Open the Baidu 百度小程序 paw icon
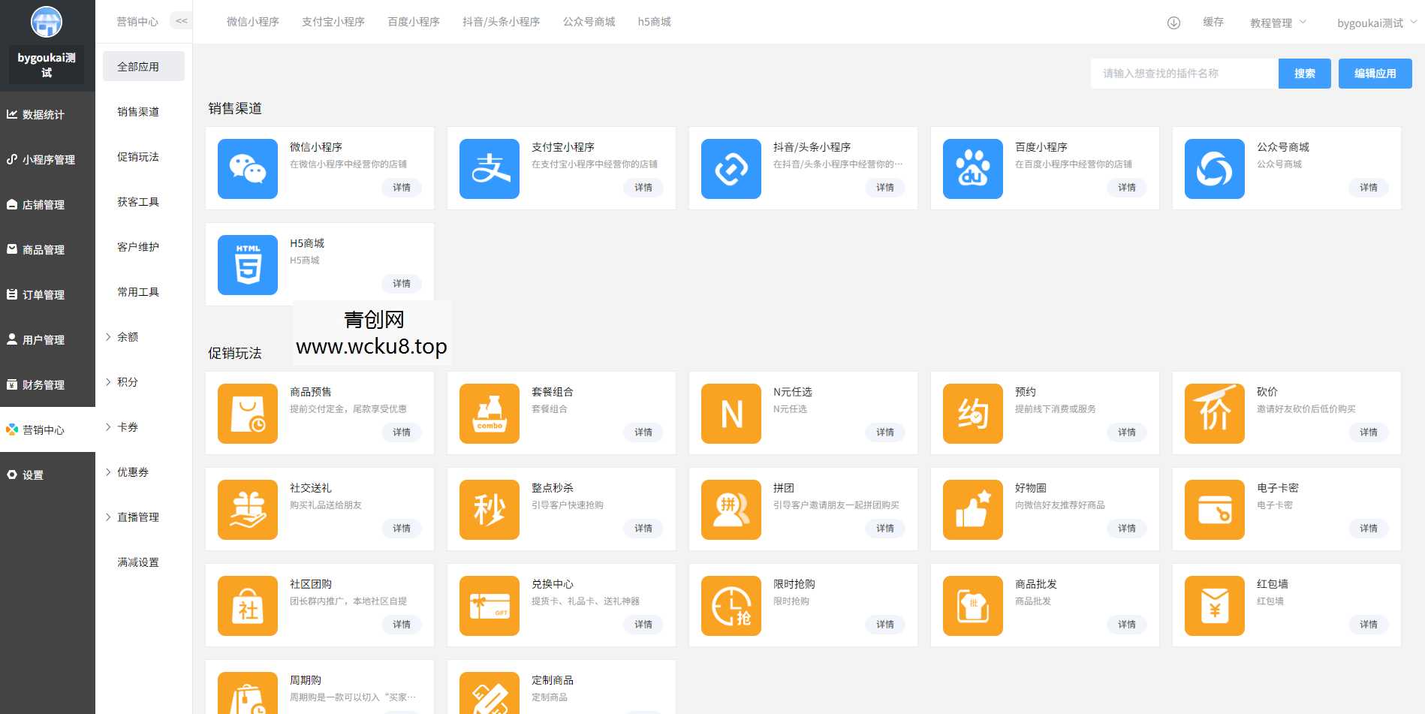Image resolution: width=1425 pixels, height=714 pixels. click(972, 169)
